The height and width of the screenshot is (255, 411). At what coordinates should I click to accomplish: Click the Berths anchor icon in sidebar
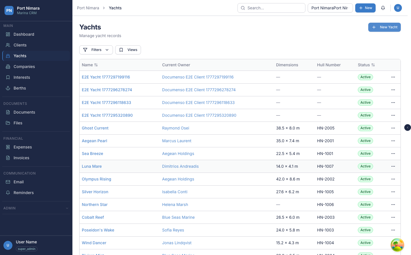click(8, 88)
